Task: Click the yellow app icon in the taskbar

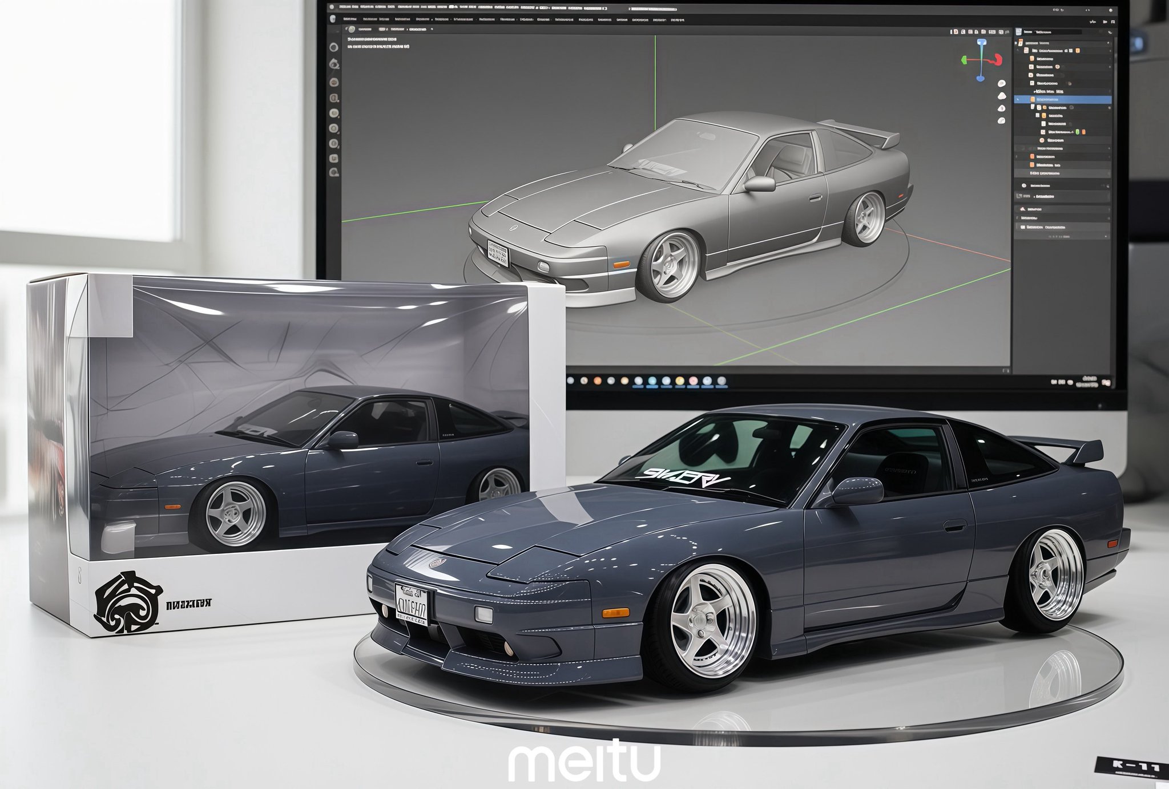Action: click(x=679, y=381)
